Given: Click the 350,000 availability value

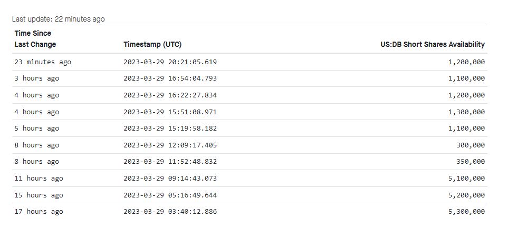Looking at the screenshot, I should (x=471, y=162).
